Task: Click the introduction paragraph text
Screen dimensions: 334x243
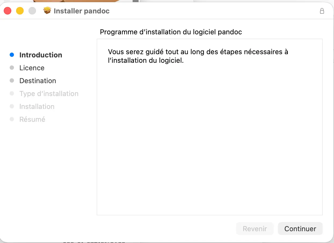Action: pos(198,56)
